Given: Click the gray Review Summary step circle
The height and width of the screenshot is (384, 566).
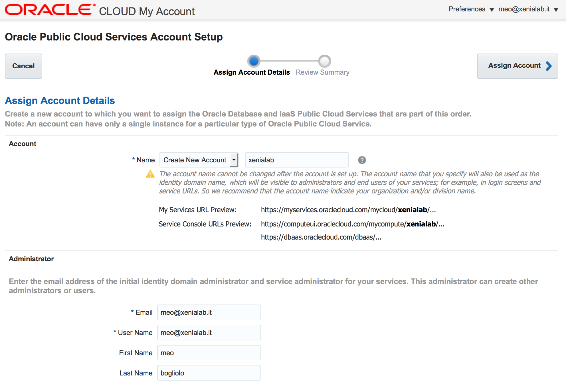Looking at the screenshot, I should [324, 61].
